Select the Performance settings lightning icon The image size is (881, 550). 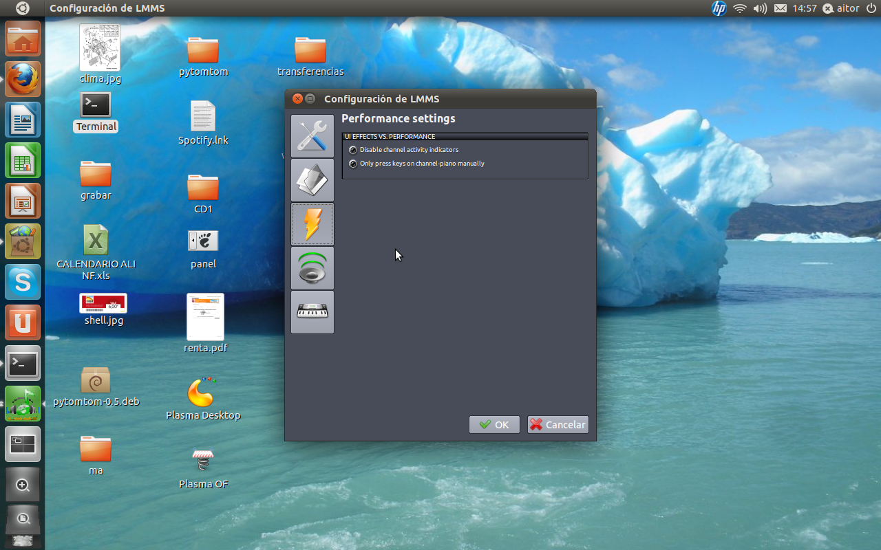point(312,223)
